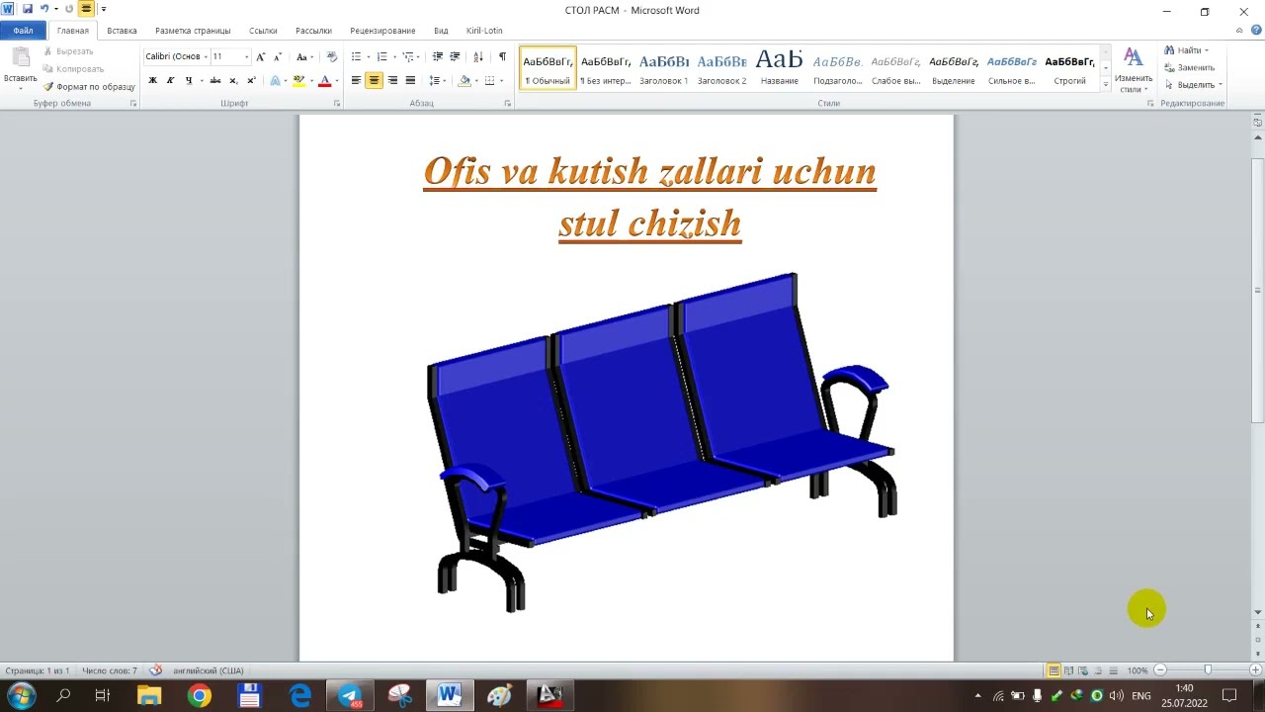Image resolution: width=1265 pixels, height=712 pixels.
Task: Select the blue bench image in document
Action: [662, 442]
